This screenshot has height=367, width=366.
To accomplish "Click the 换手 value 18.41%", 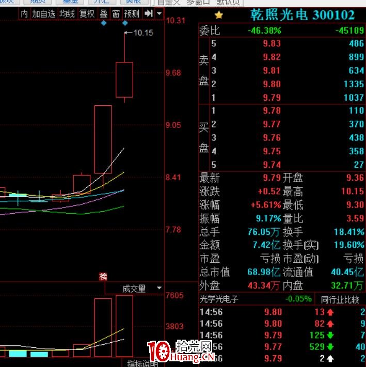I will (349, 232).
